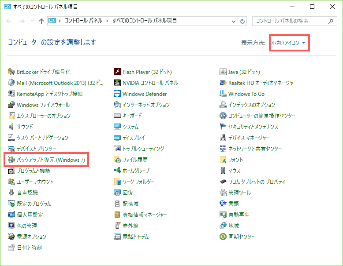Image resolution: width=343 pixels, height=266 pixels.
Task: Open the Java (32 ビット) icon
Action: [x=223, y=72]
